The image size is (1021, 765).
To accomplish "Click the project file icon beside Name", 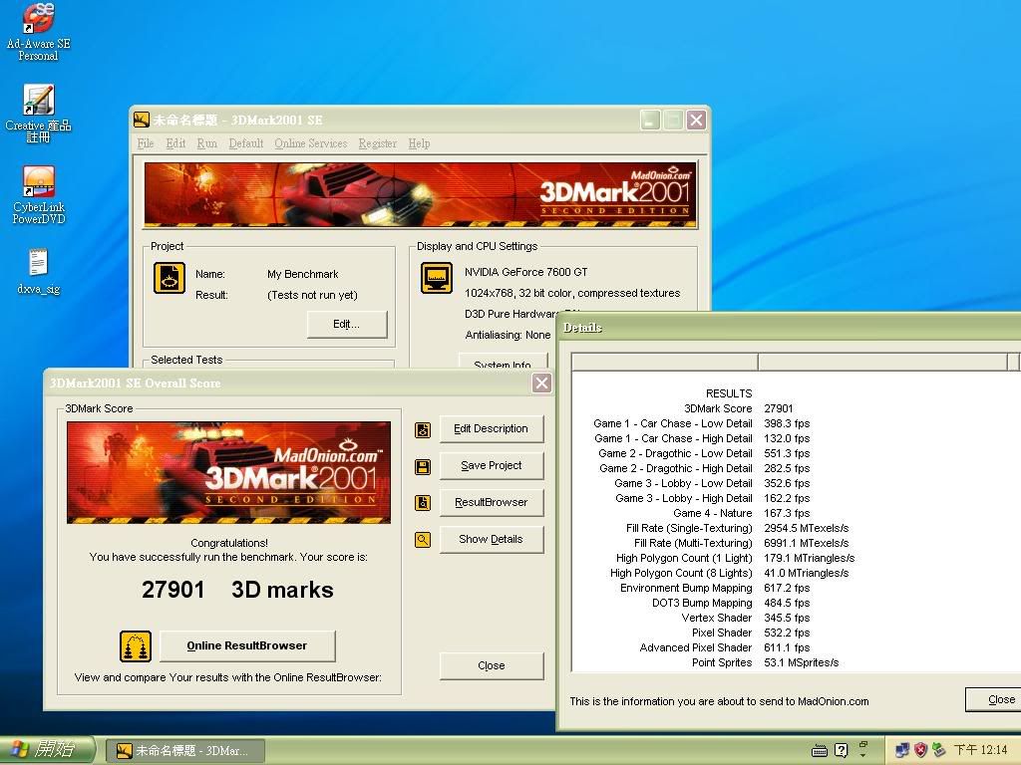I will 169,278.
